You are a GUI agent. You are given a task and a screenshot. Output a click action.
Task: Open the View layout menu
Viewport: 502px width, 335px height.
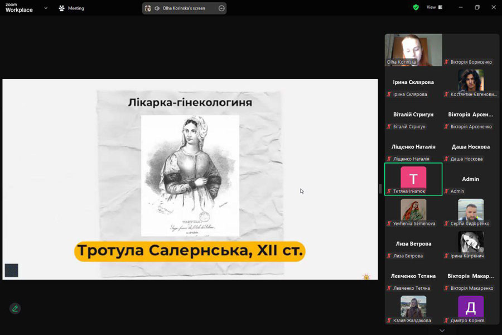pyautogui.click(x=435, y=7)
